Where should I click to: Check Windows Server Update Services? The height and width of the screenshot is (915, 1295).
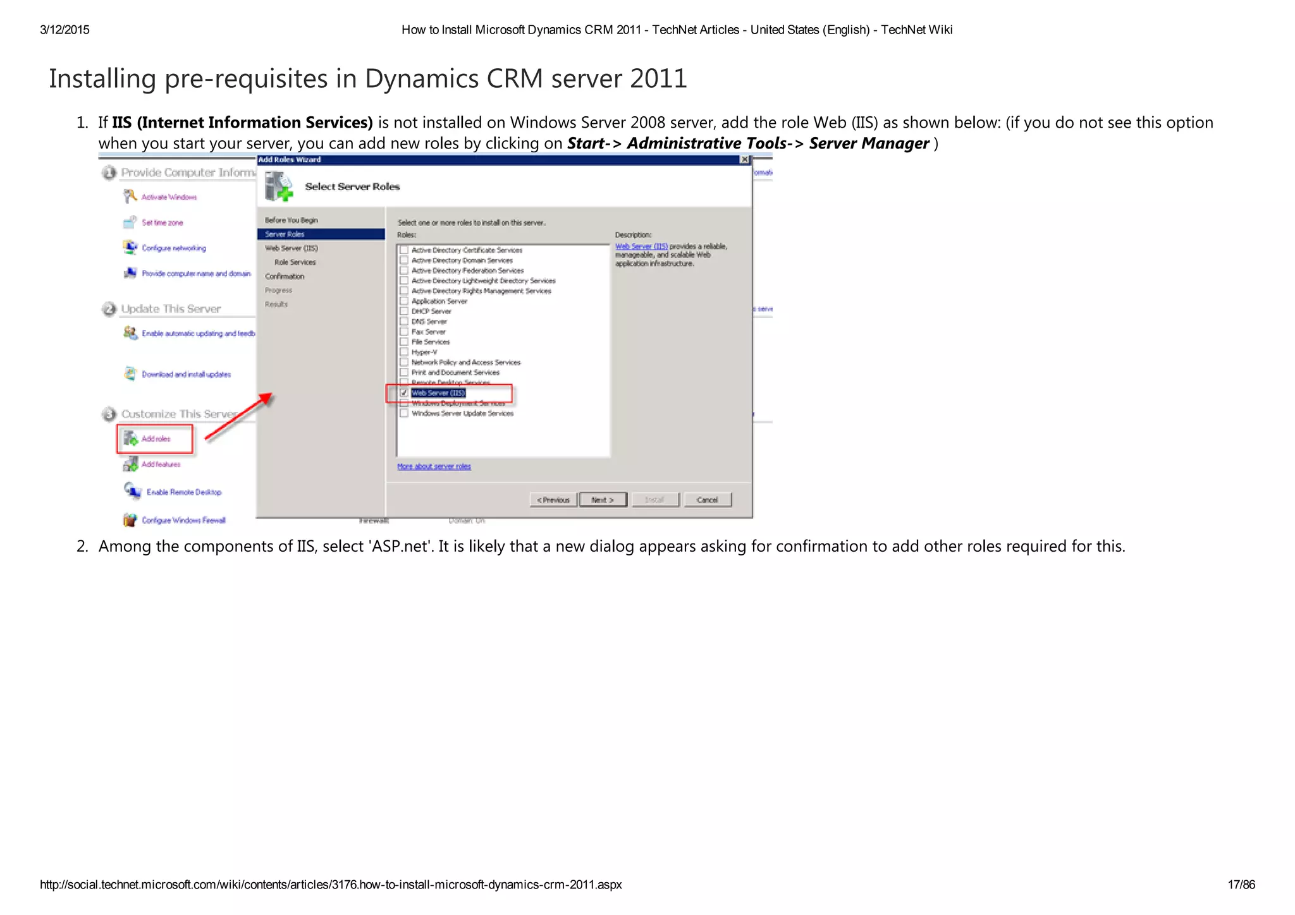click(404, 413)
